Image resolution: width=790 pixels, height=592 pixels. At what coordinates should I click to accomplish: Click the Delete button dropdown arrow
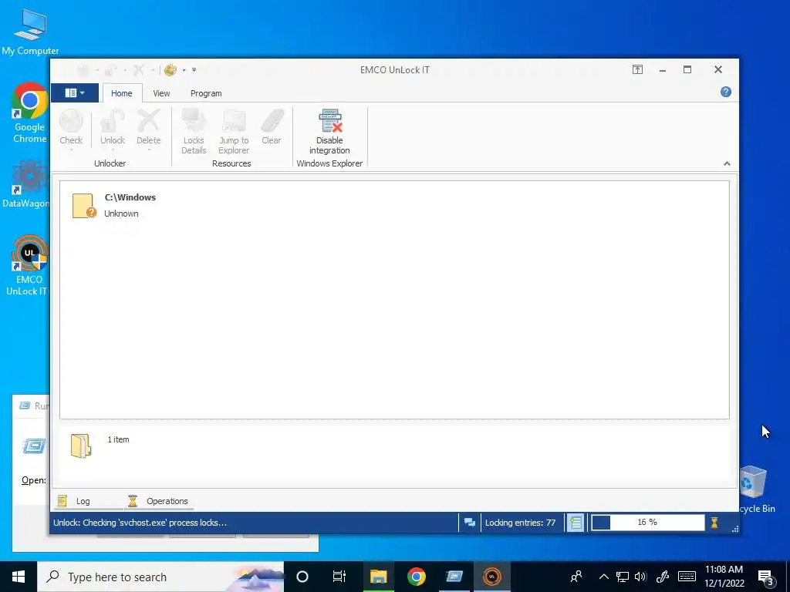149,150
